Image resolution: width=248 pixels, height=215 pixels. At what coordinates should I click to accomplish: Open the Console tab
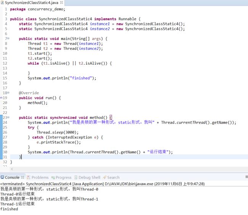pyautogui.click(x=12, y=177)
